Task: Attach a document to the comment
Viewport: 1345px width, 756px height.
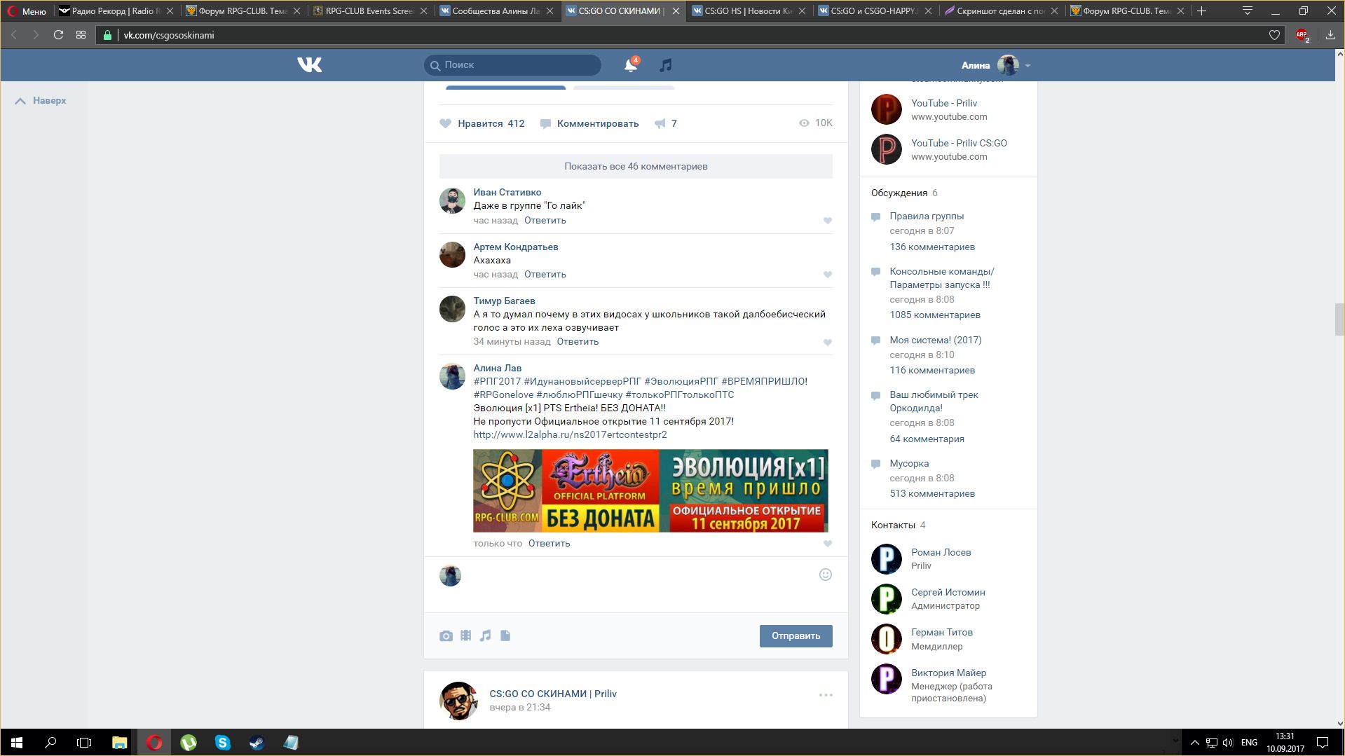Action: tap(505, 636)
